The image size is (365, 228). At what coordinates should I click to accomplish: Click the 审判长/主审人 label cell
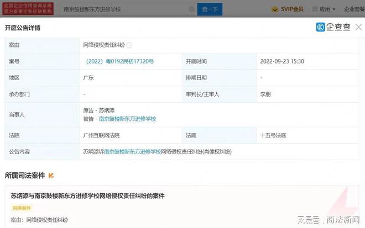click(x=220, y=94)
